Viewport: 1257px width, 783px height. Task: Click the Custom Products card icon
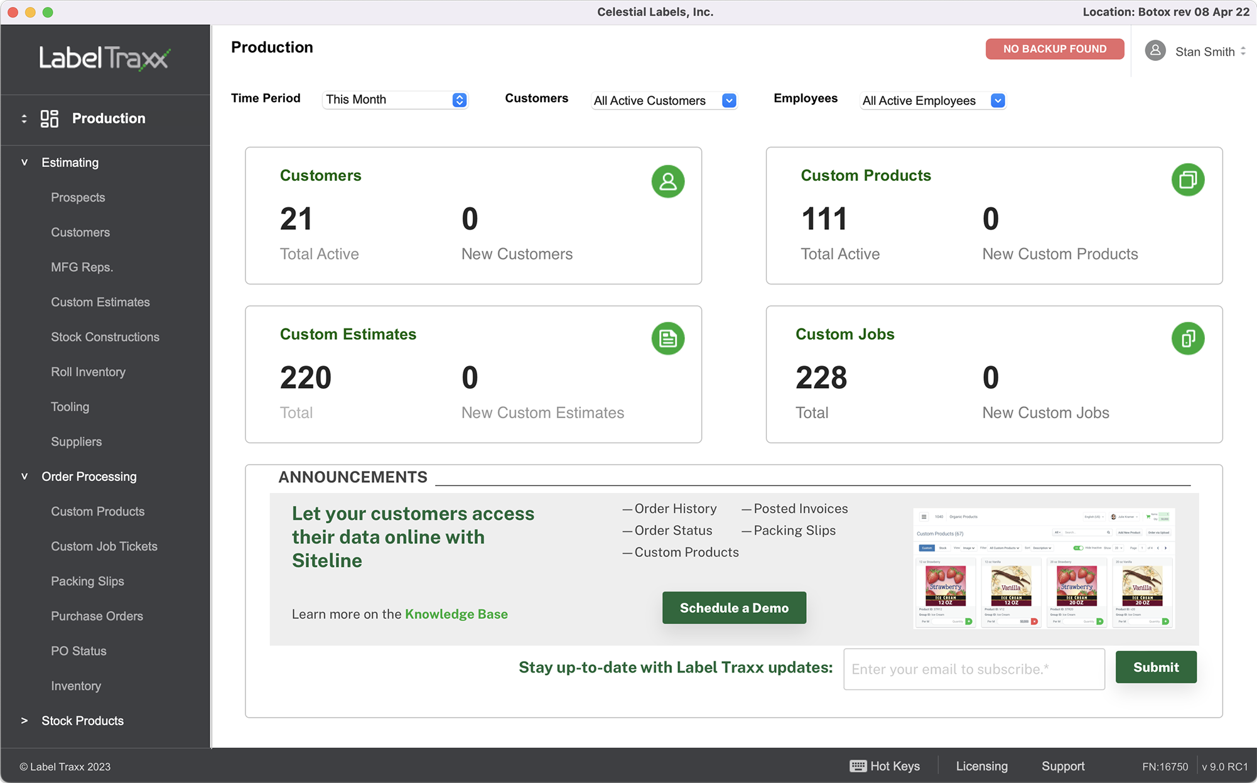pos(1188,180)
